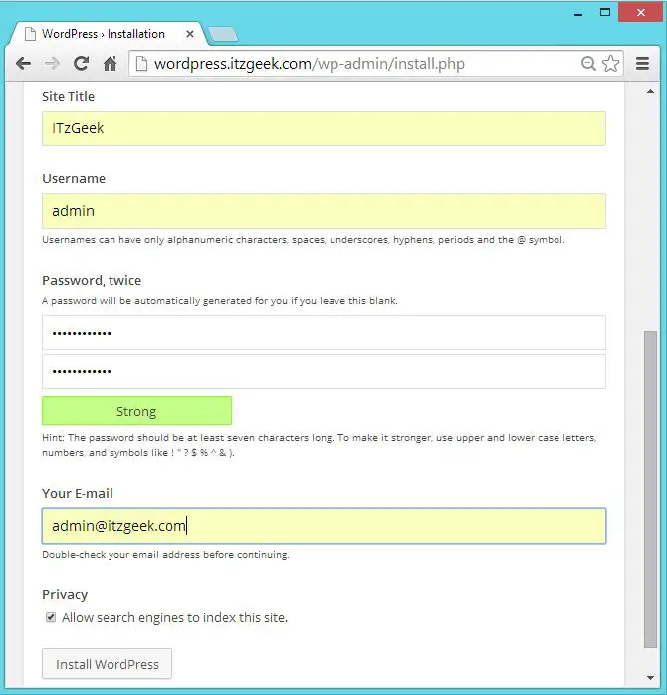Click the Install WordPress button
This screenshot has height=695, width=667.
click(107, 664)
